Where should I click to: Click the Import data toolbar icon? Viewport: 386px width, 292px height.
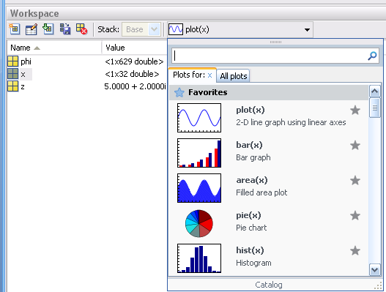click(x=48, y=29)
